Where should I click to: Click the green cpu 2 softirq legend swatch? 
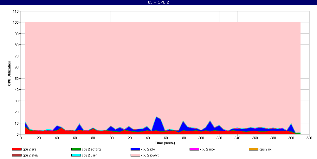(x=76, y=149)
